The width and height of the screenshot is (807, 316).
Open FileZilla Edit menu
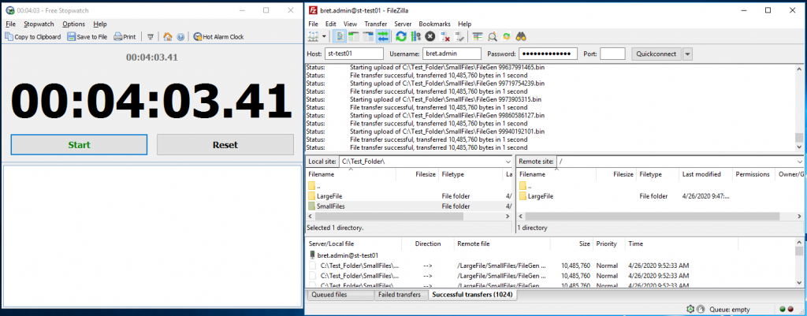point(330,24)
